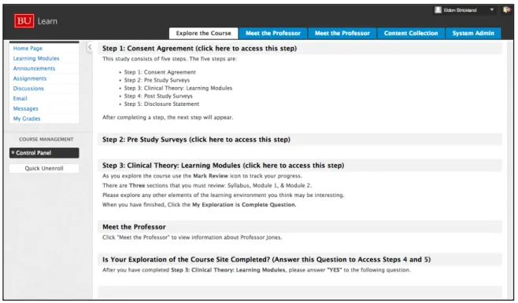This screenshot has width=518, height=303.
Task: Click the bold Mark Review text
Action: tap(210, 176)
